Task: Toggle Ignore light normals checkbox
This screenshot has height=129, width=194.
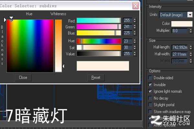Action: pyautogui.click(x=150, y=91)
